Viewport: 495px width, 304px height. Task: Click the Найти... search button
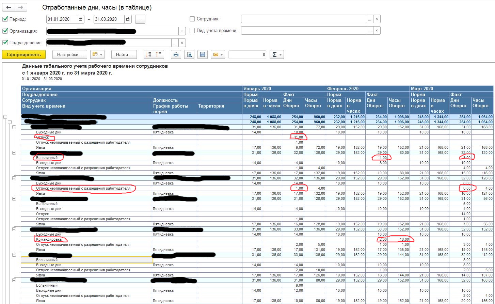(124, 54)
